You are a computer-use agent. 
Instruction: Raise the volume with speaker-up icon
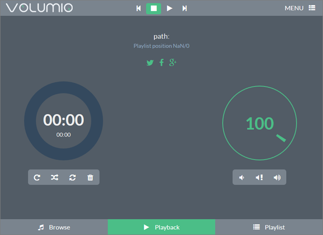coord(277,177)
